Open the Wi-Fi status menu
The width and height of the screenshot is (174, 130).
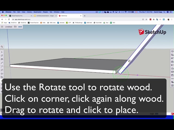pyautogui.click(x=126, y=12)
